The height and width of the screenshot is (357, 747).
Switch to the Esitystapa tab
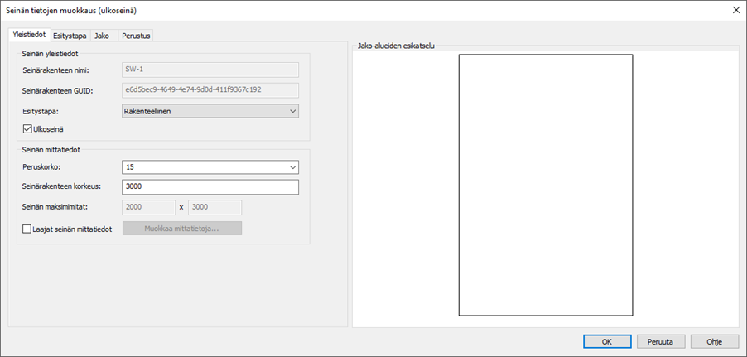tap(70, 36)
